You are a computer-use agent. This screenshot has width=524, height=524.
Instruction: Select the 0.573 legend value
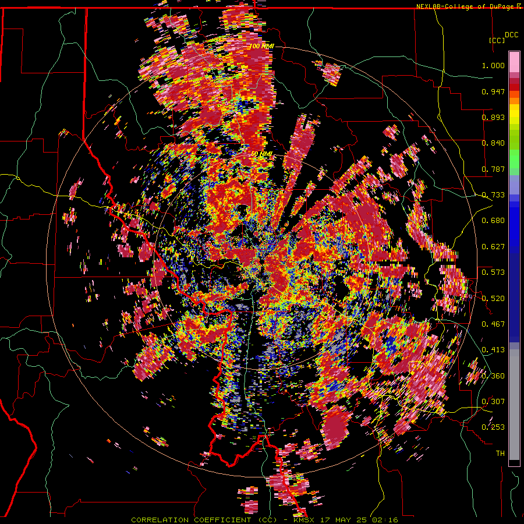pos(493,272)
